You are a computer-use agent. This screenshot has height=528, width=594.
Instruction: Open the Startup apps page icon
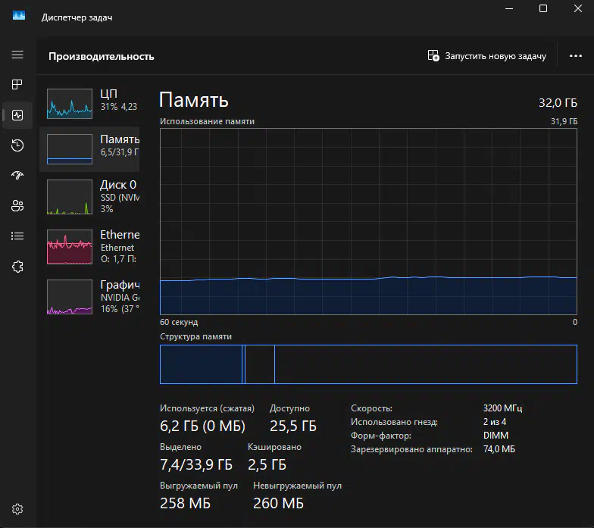tap(17, 176)
